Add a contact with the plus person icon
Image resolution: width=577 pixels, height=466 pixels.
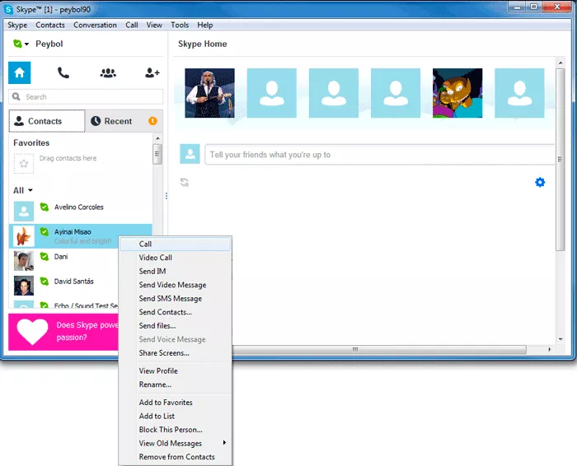click(x=152, y=72)
